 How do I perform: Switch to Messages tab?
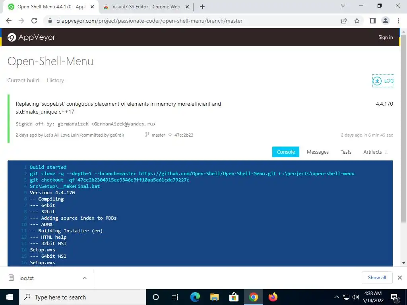tap(318, 152)
